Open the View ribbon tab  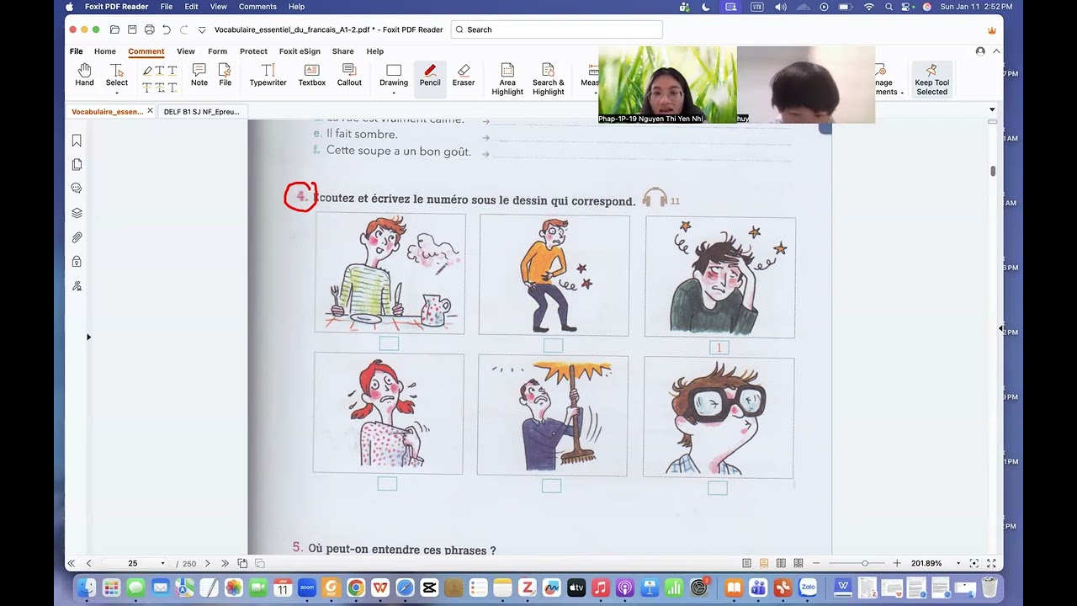186,51
